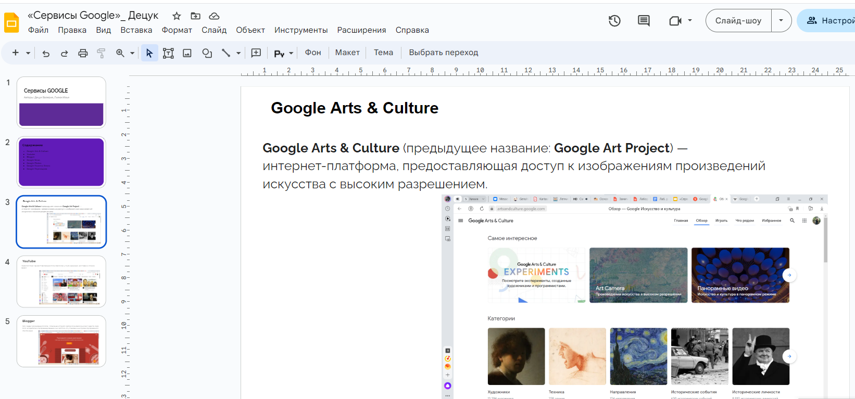Insert an image from the toolbar
The height and width of the screenshot is (399, 855).
click(187, 53)
